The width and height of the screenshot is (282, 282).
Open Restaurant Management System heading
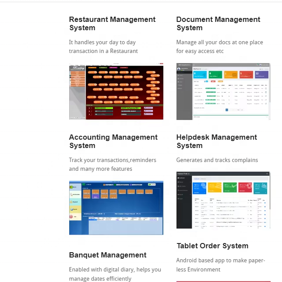[x=112, y=24]
